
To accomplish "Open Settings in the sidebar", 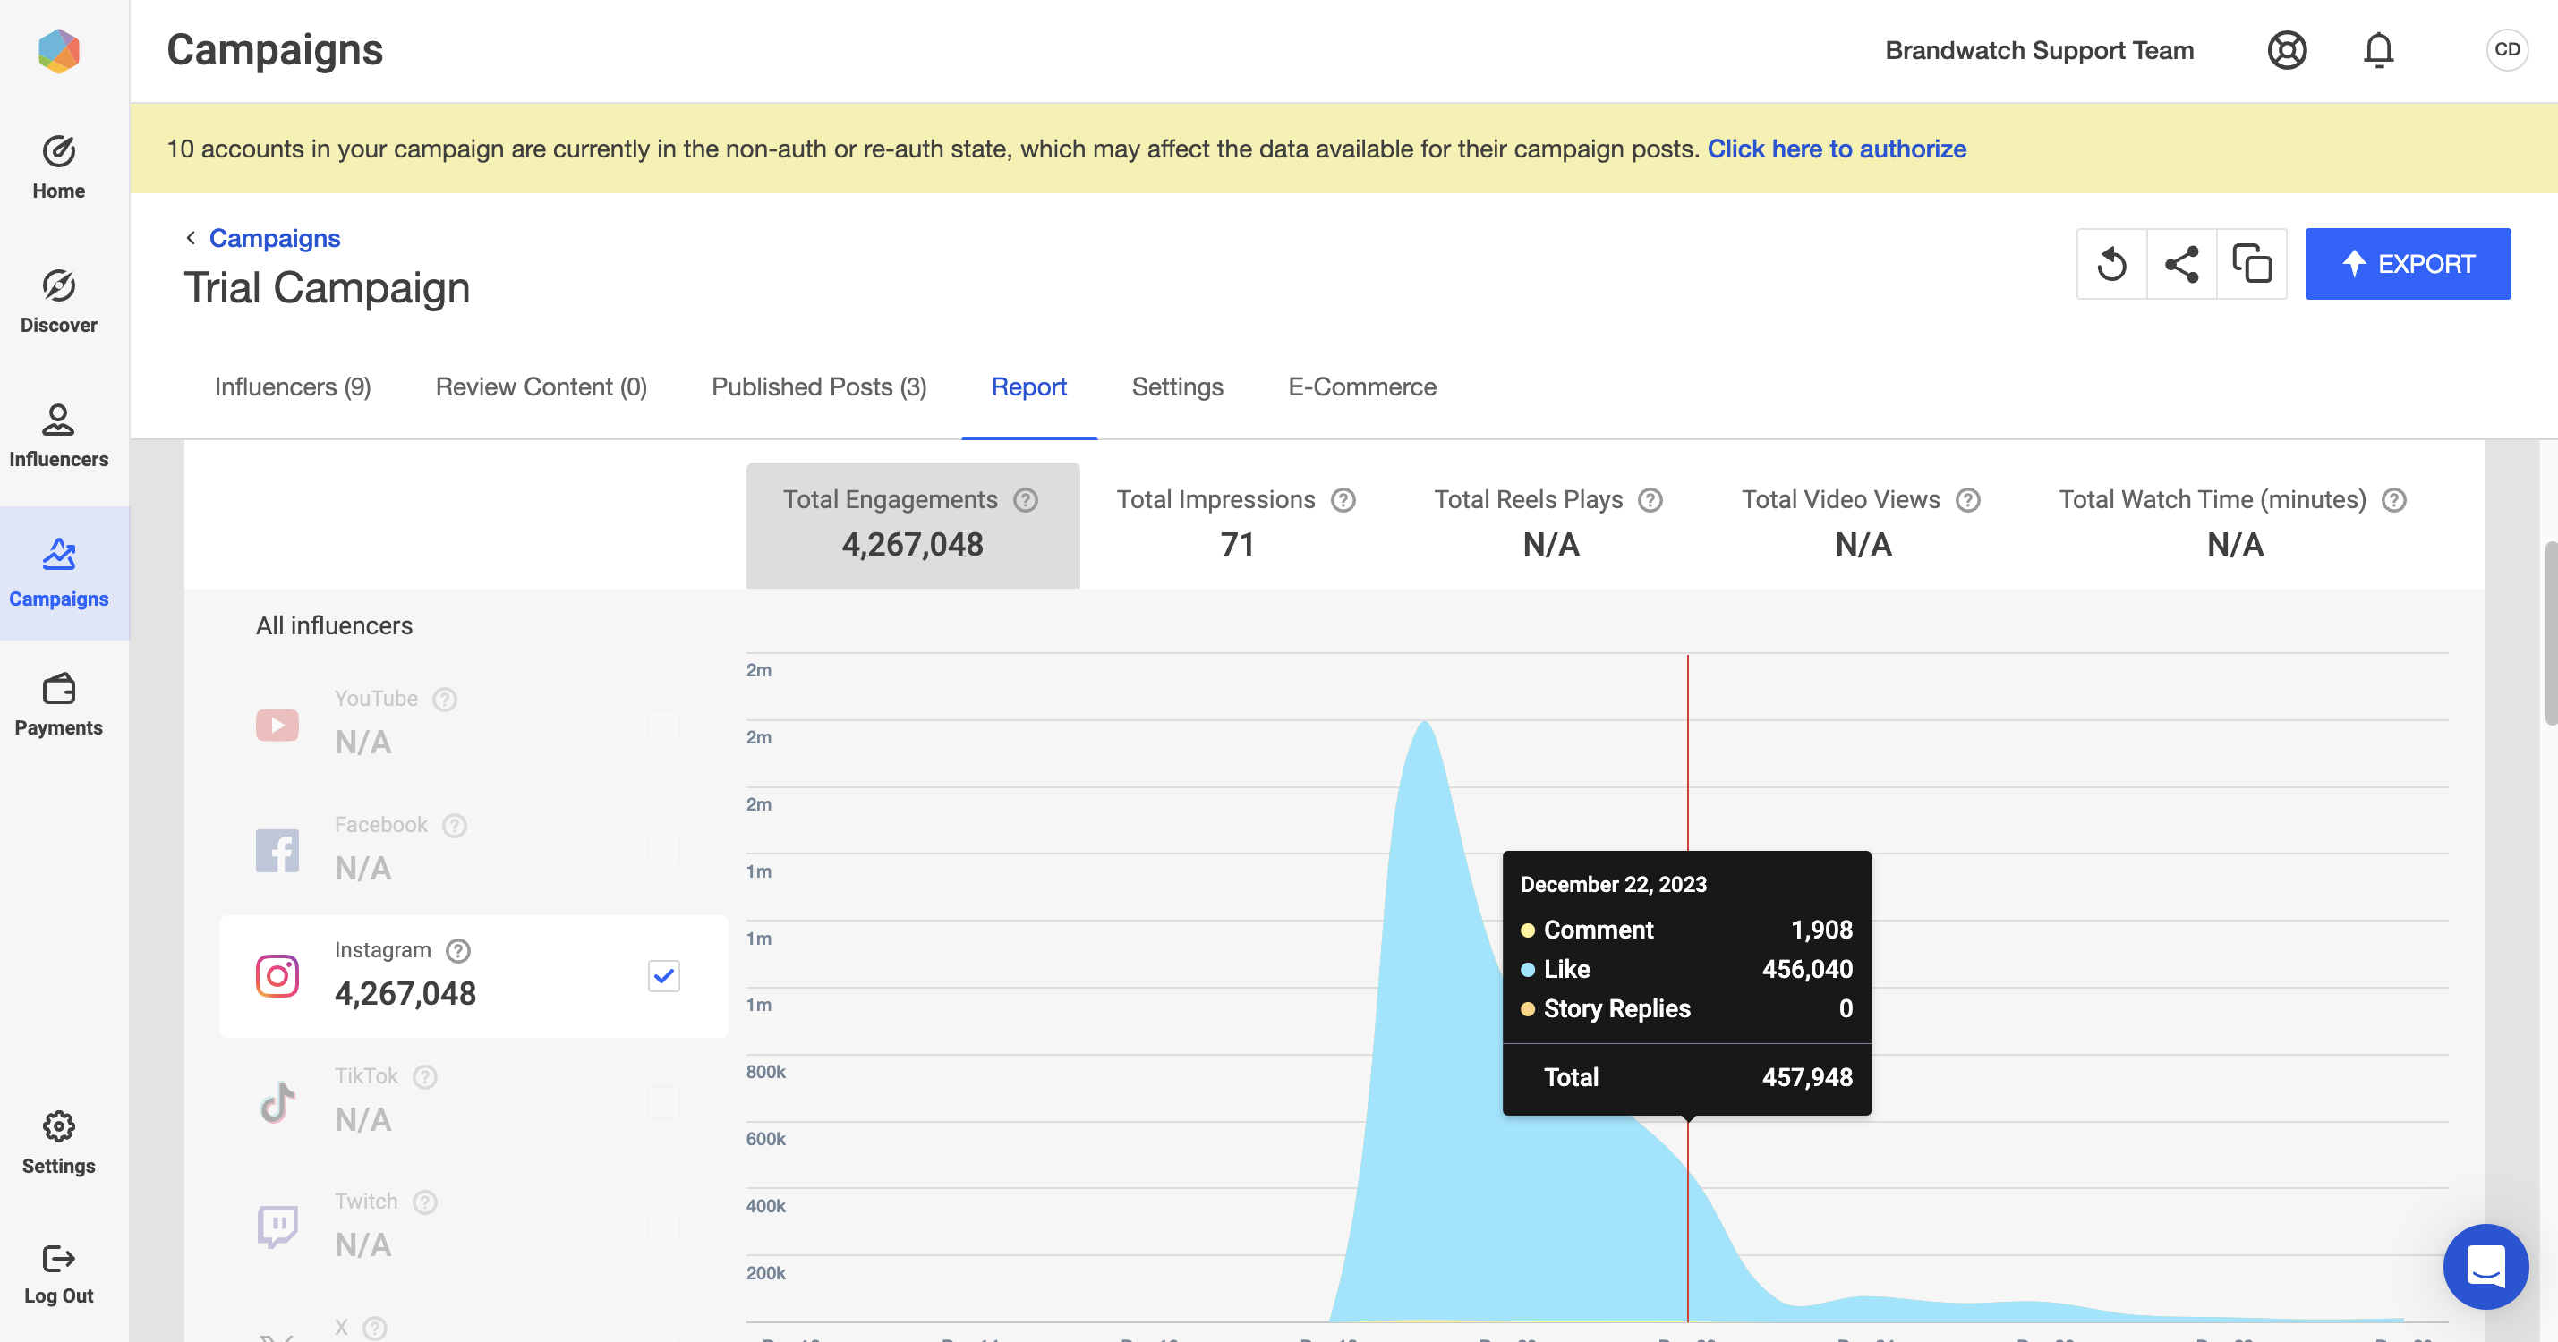I will [58, 1143].
